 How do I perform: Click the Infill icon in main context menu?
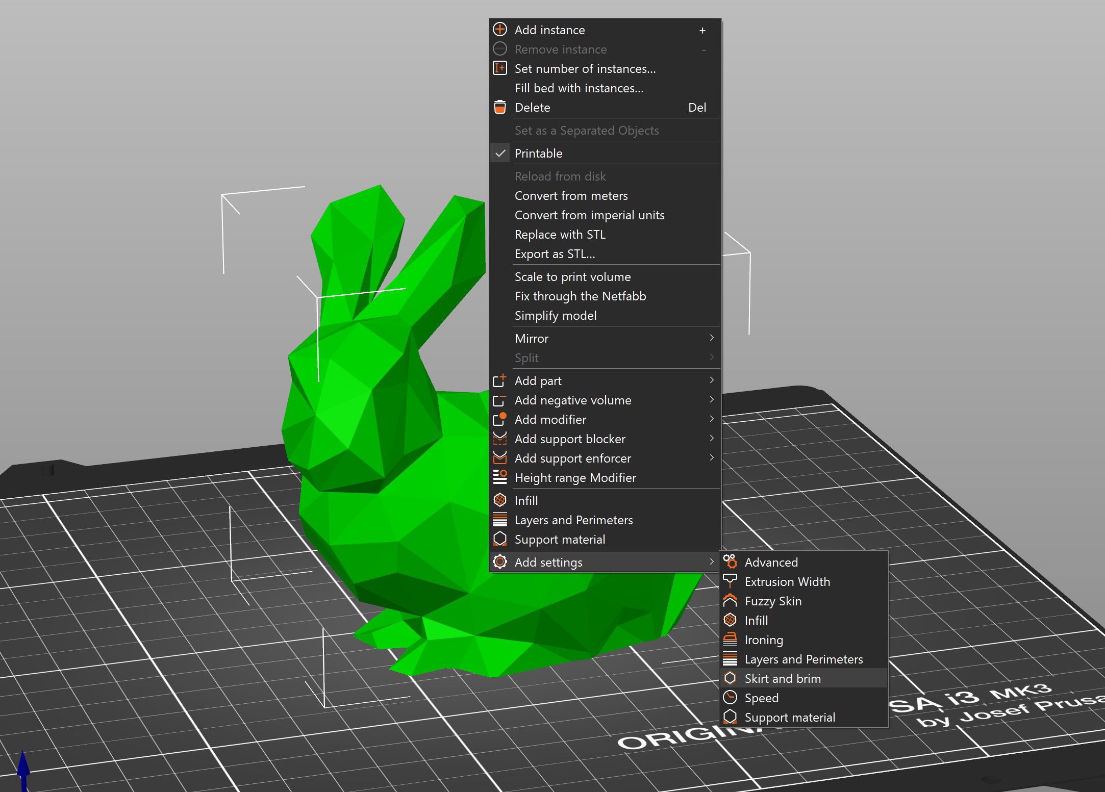[x=500, y=500]
